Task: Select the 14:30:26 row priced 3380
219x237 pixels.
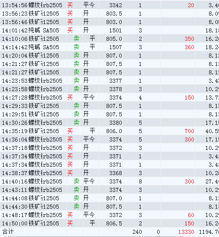Action: pyautogui.click(x=109, y=123)
